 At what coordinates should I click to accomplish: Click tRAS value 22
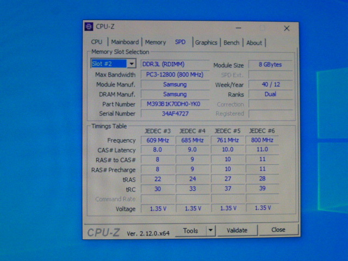coord(158,179)
